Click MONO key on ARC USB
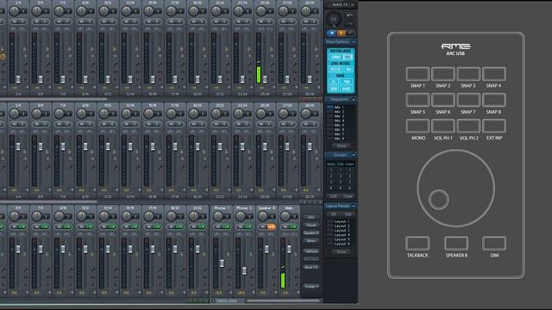 click(x=417, y=127)
